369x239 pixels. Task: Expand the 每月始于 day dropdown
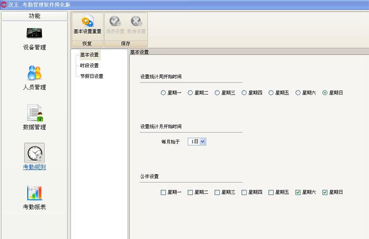click(203, 142)
